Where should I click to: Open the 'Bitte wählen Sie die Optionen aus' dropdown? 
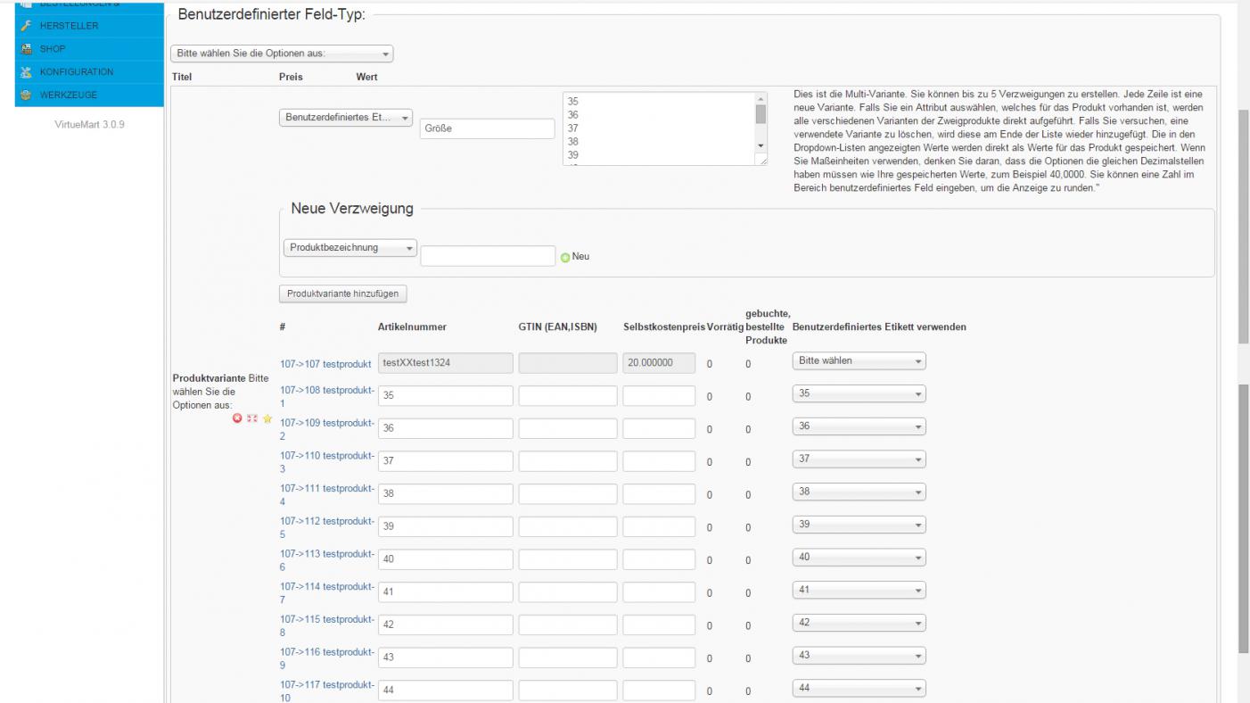282,54
